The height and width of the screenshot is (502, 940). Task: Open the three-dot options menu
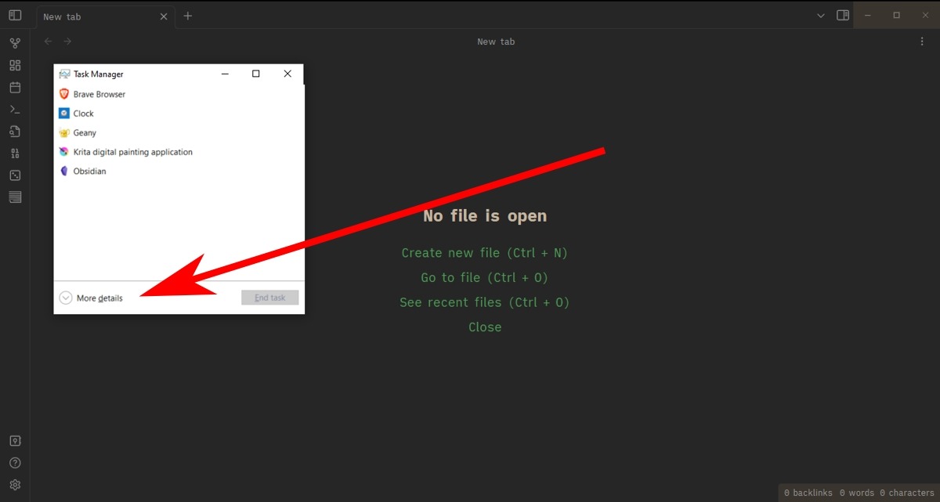click(x=922, y=41)
